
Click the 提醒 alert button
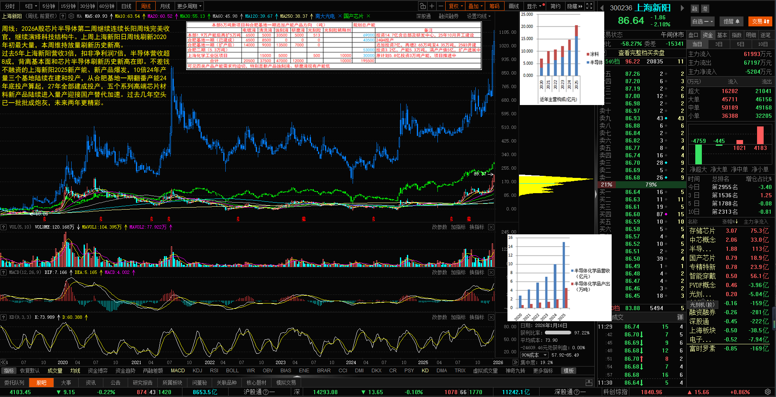point(732,21)
